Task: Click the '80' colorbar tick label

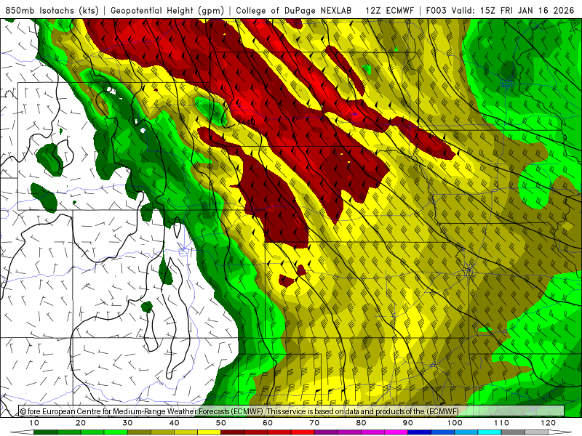Action: pyautogui.click(x=361, y=423)
